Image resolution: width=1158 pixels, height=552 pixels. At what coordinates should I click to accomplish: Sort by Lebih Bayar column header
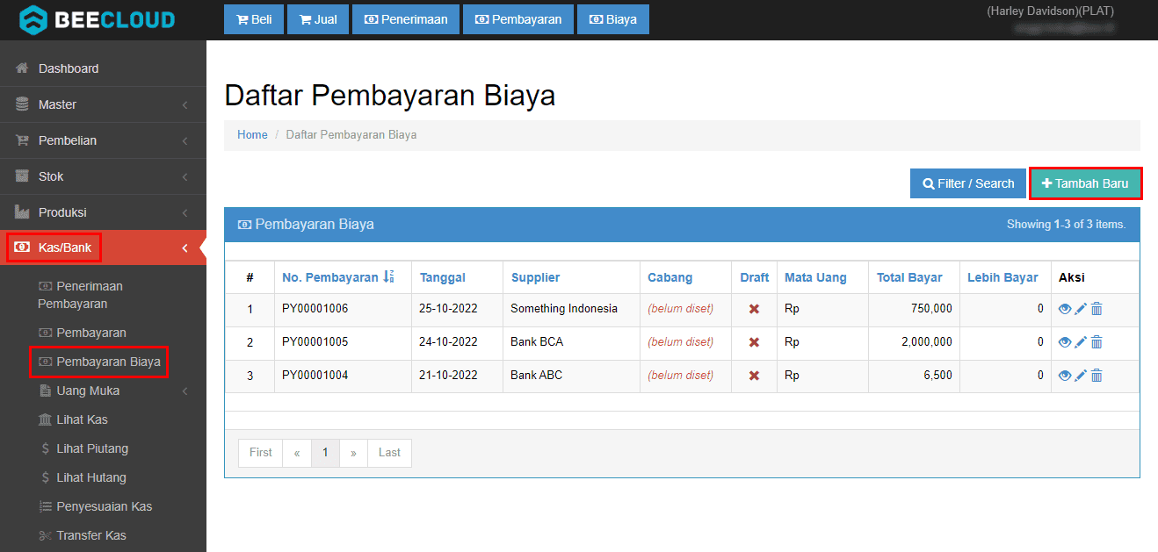tap(1002, 277)
